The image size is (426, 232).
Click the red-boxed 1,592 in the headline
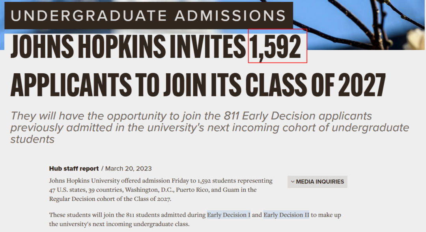coord(277,46)
